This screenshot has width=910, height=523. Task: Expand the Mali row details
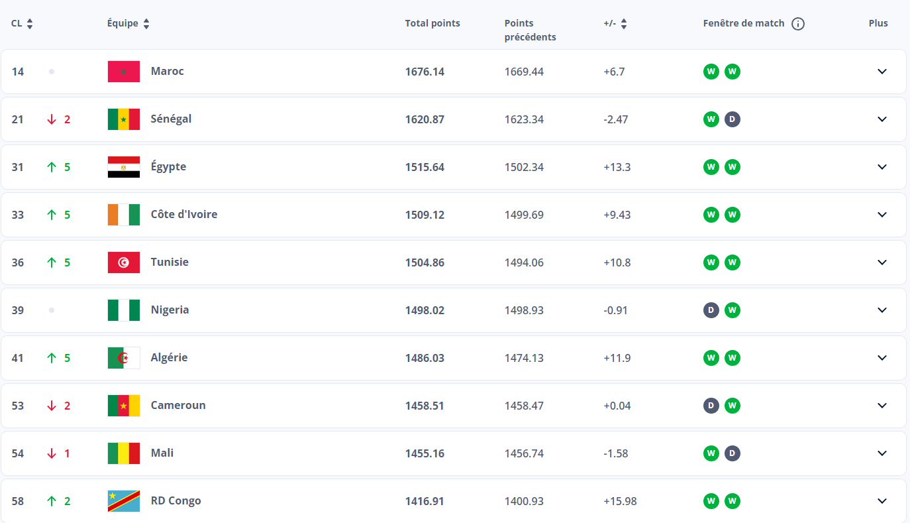tap(882, 453)
